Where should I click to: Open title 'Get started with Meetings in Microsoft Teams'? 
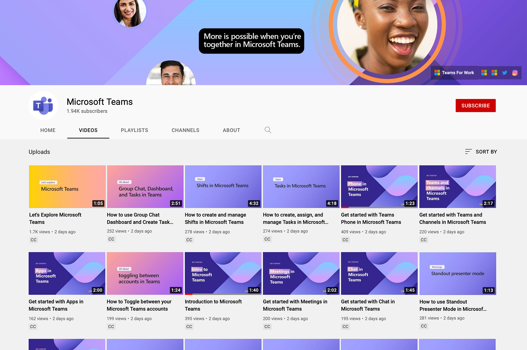pyautogui.click(x=295, y=305)
